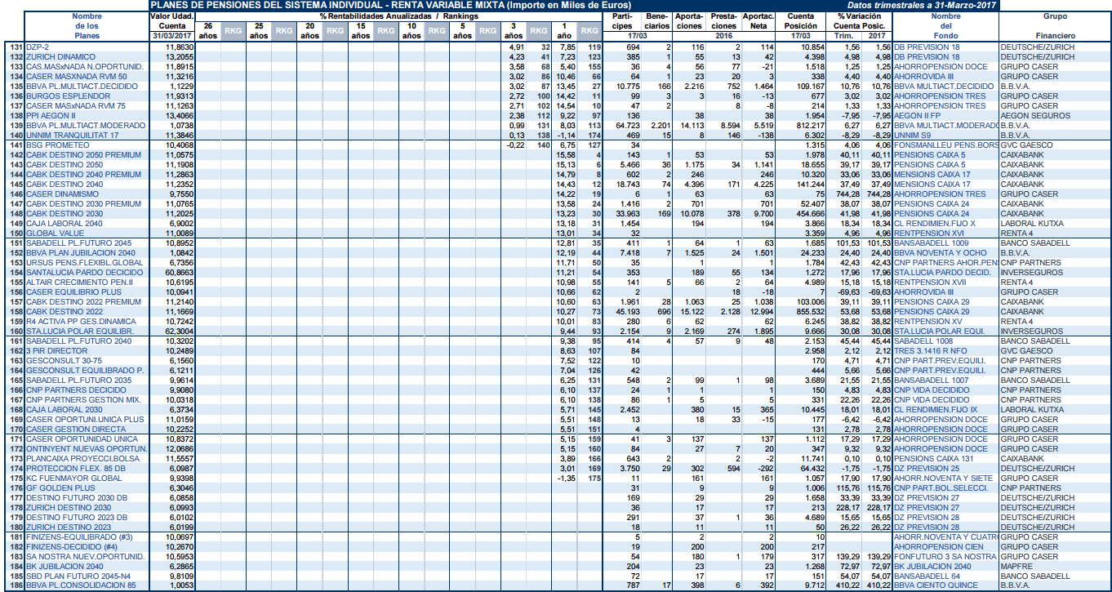Select plan 'PPI AEGON II'
The height and width of the screenshot is (592, 1112).
[51, 116]
